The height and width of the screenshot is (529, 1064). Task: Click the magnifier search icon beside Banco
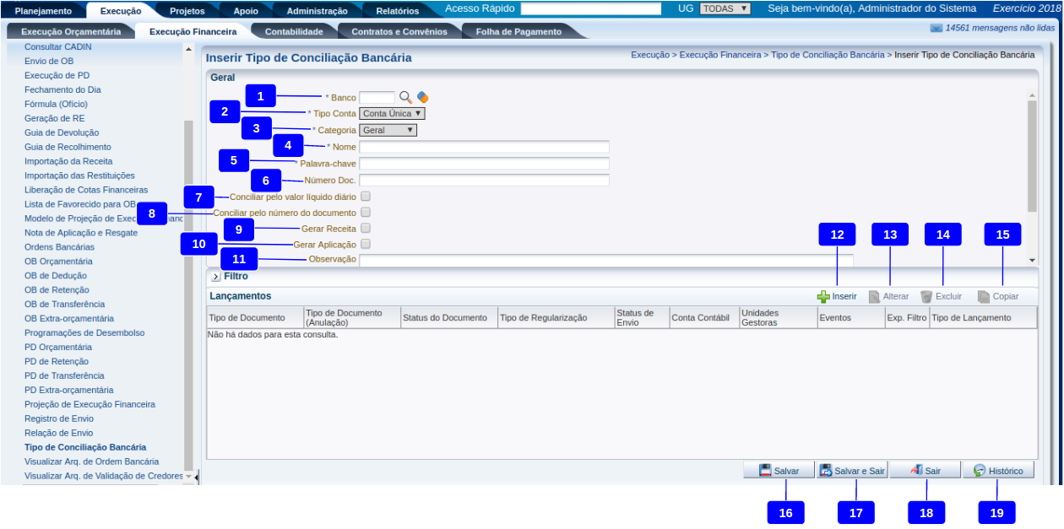(405, 97)
